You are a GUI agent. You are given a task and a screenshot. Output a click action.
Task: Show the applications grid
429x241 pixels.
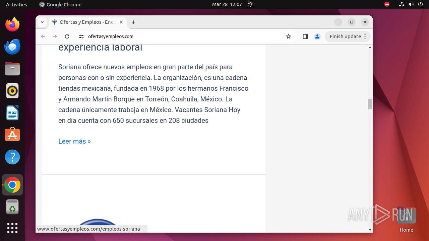[12, 228]
